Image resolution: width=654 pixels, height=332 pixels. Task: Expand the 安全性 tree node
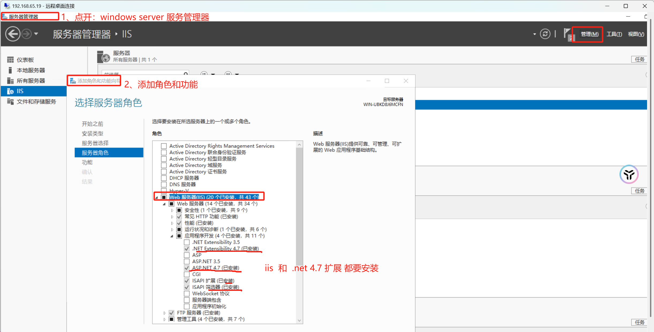tap(172, 210)
